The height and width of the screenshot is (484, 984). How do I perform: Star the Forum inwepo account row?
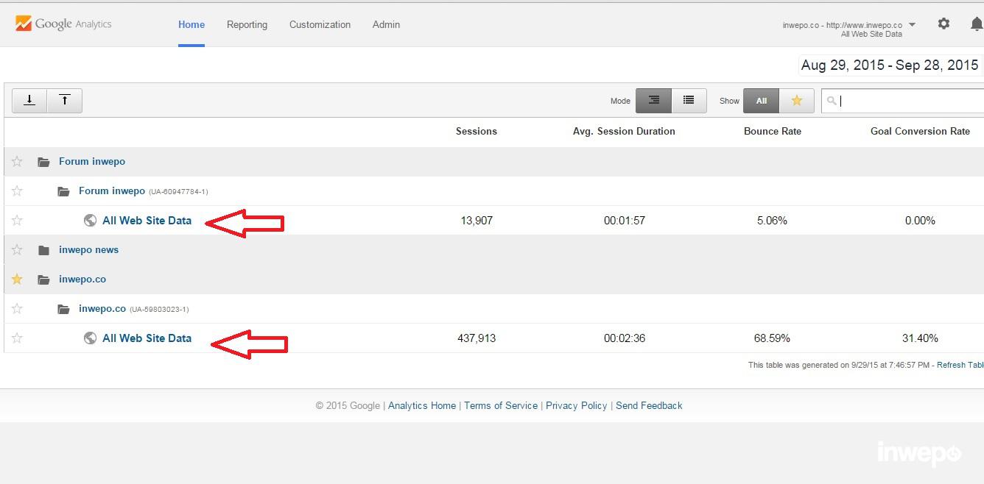click(x=17, y=161)
